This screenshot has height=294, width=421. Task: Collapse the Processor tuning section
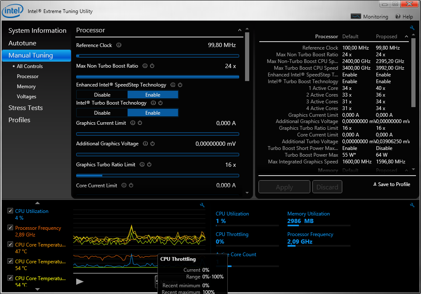pyautogui.click(x=240, y=30)
